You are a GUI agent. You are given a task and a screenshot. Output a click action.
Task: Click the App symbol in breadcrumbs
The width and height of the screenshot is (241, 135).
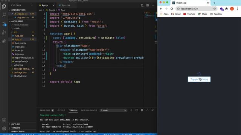tap(61, 10)
